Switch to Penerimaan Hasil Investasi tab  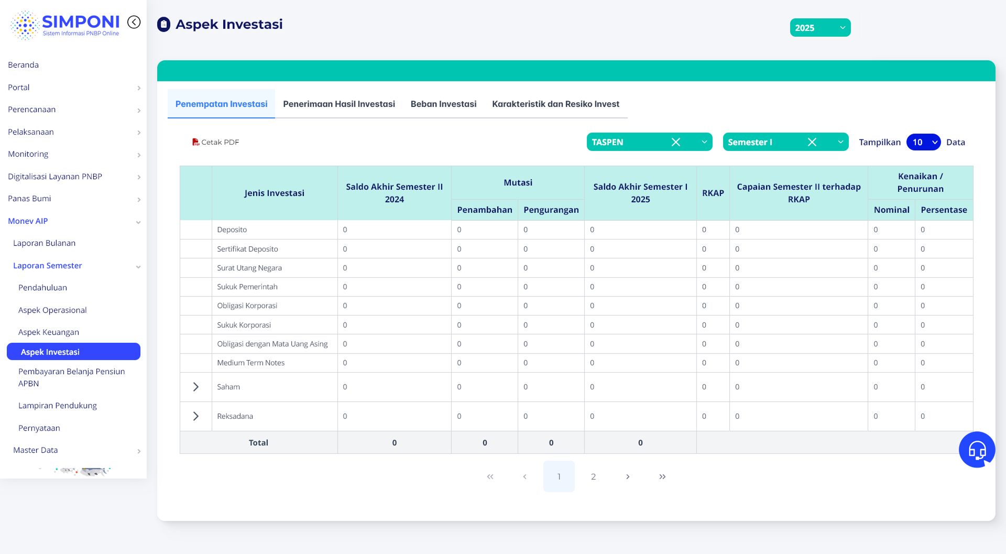(x=339, y=104)
